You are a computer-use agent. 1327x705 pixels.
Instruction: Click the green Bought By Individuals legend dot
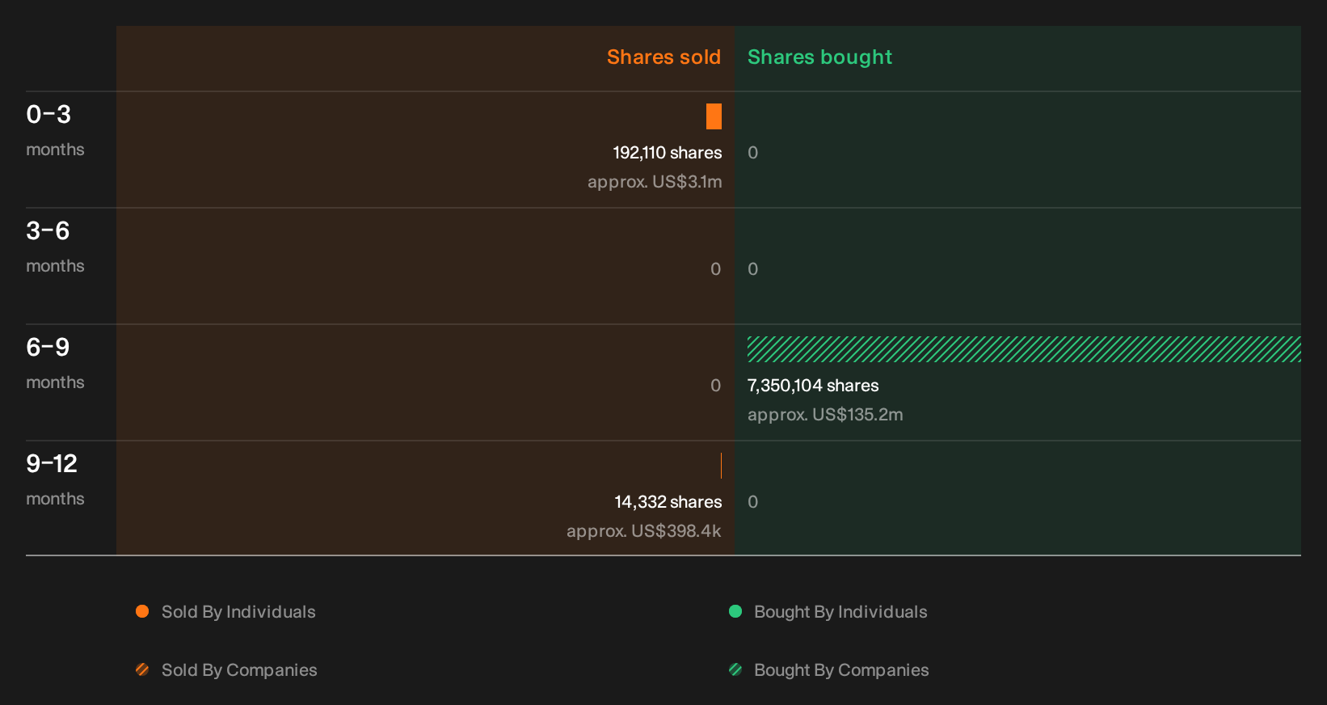tap(735, 611)
